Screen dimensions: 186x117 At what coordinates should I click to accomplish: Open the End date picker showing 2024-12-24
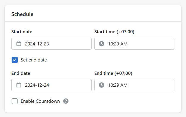(x=51, y=85)
